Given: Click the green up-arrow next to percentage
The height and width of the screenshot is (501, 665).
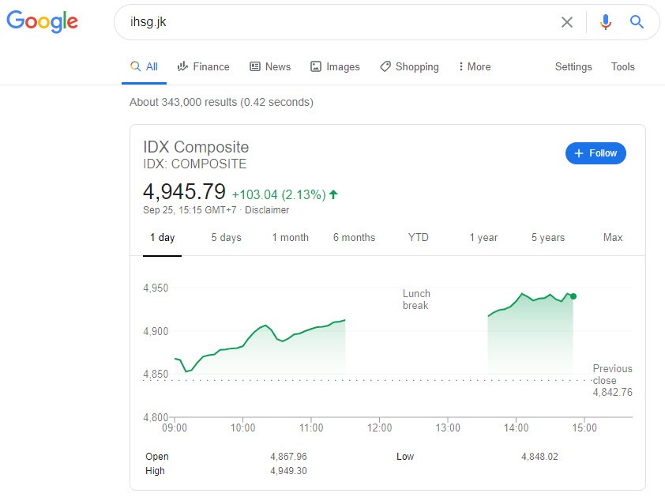Looking at the screenshot, I should [x=333, y=194].
